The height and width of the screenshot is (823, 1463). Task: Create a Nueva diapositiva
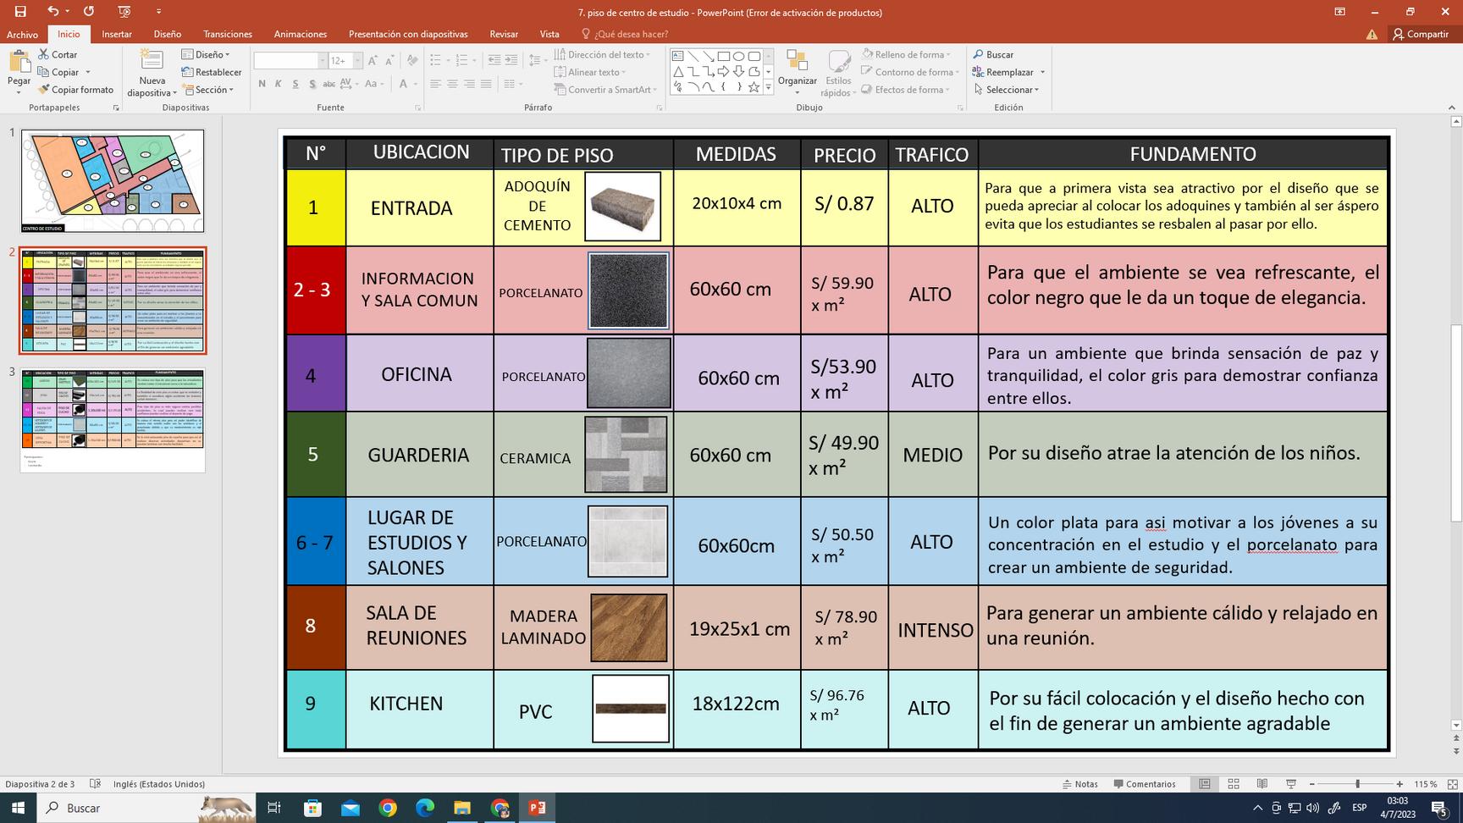[152, 73]
